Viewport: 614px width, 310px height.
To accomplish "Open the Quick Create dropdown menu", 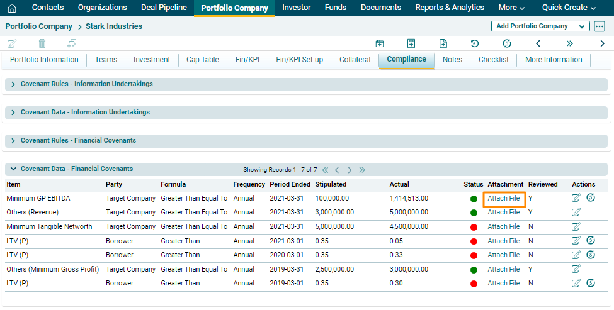I will [x=569, y=8].
